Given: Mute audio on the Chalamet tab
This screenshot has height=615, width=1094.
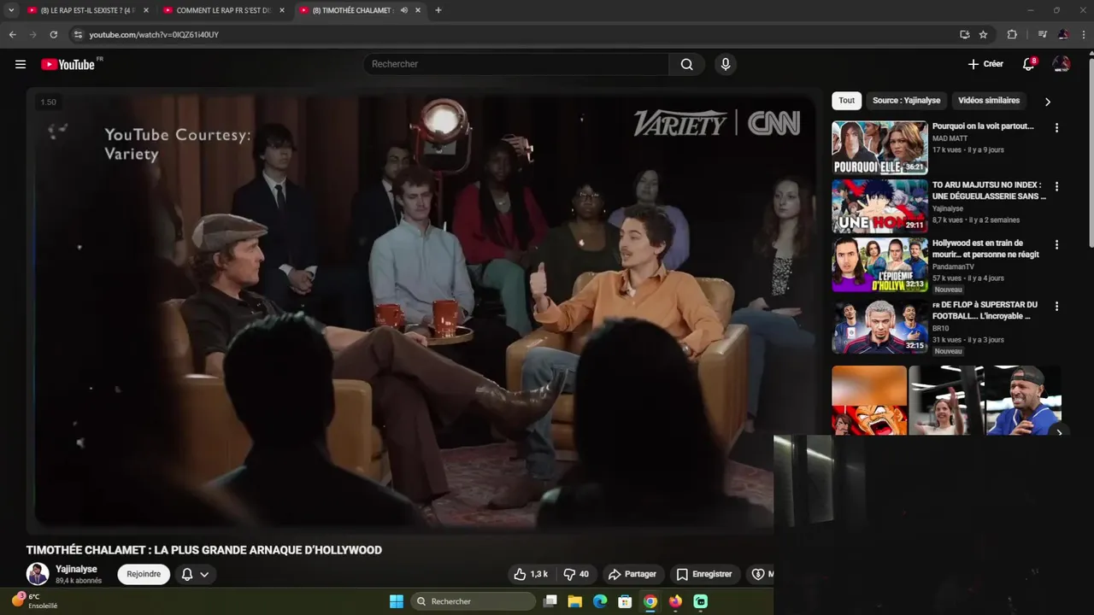Looking at the screenshot, I should (404, 10).
